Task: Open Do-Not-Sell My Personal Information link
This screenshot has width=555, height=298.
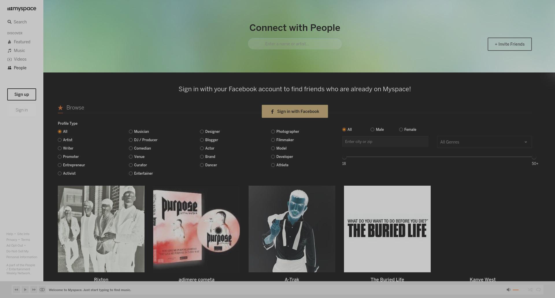Action: click(x=22, y=254)
